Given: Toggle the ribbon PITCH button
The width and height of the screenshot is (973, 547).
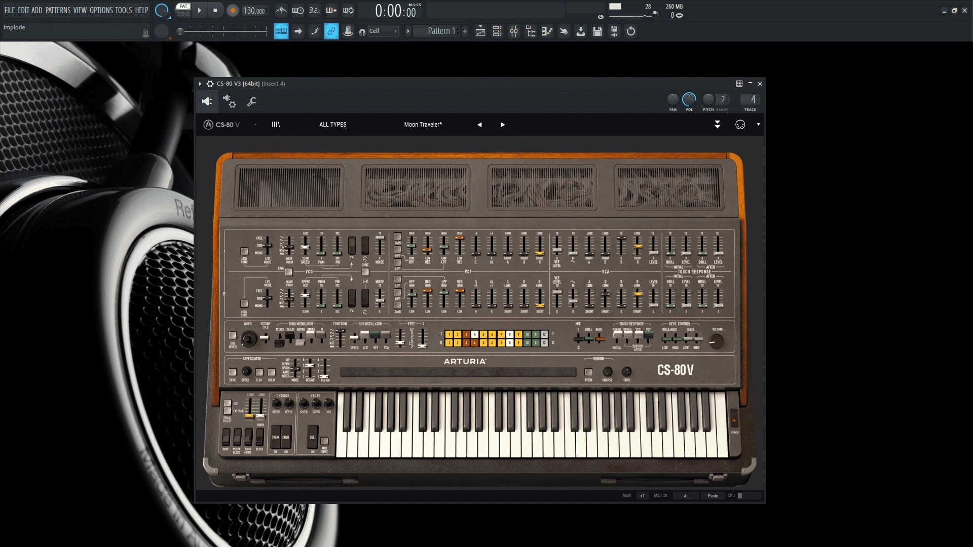Looking at the screenshot, I should click(588, 372).
